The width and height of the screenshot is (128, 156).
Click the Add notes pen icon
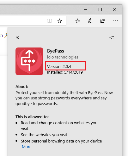[90, 21]
